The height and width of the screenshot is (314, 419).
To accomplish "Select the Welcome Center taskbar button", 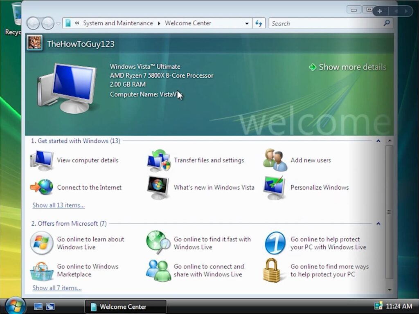I will [126, 307].
